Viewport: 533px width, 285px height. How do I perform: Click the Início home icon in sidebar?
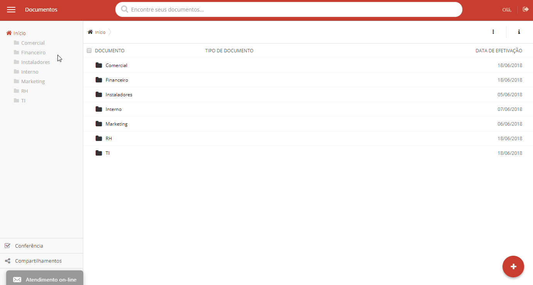click(x=9, y=33)
